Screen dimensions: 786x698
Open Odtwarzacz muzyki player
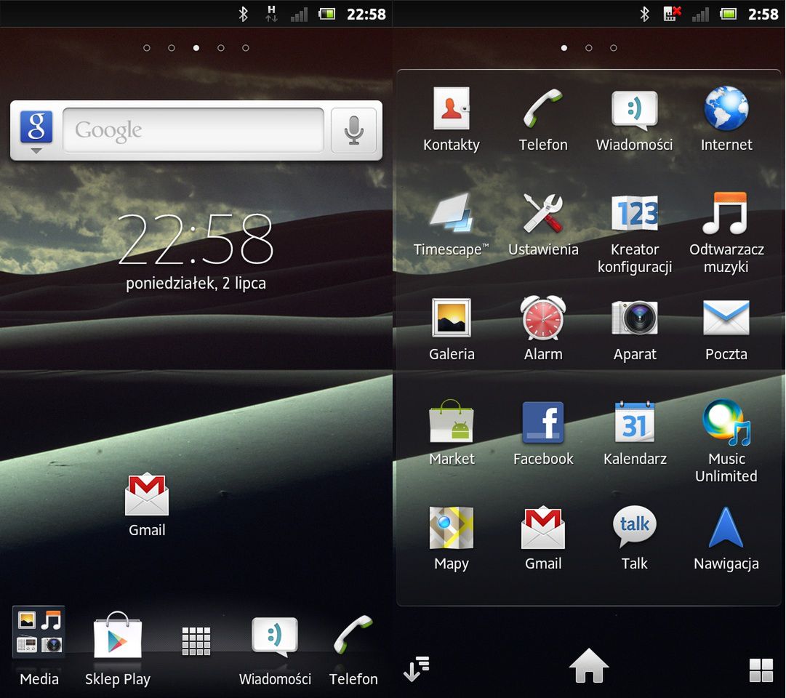pyautogui.click(x=726, y=233)
